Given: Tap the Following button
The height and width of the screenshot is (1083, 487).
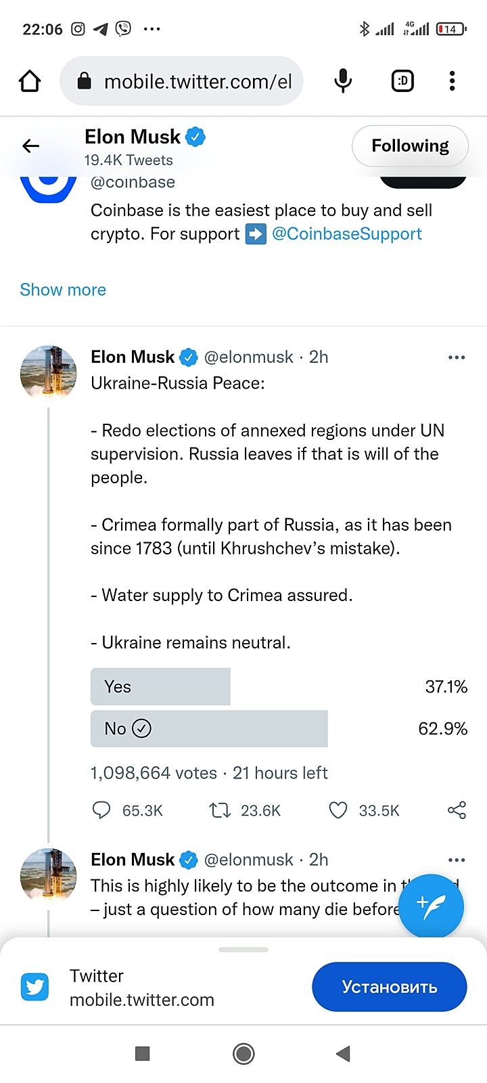Looking at the screenshot, I should (410, 146).
